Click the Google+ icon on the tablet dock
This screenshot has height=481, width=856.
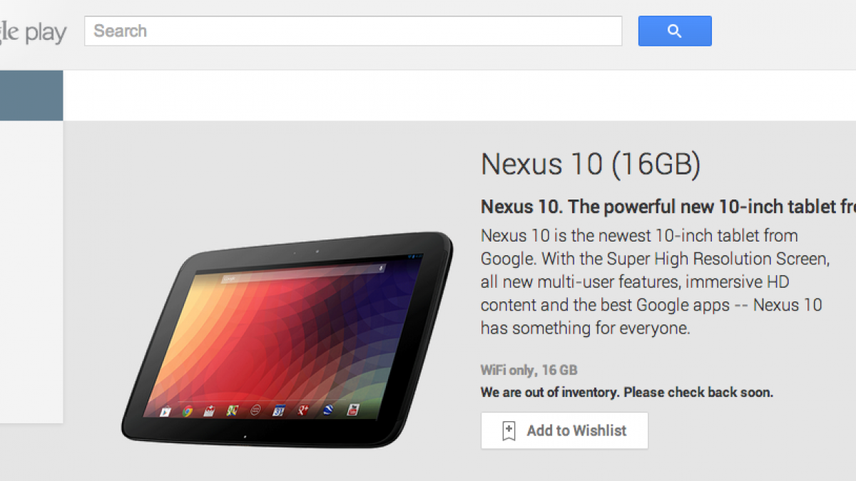pos(303,410)
